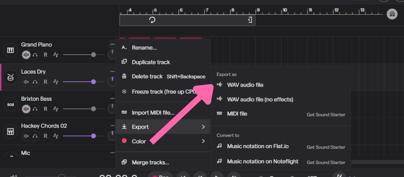Click Merge tracks in the context menu
404x177 pixels.
click(150, 162)
